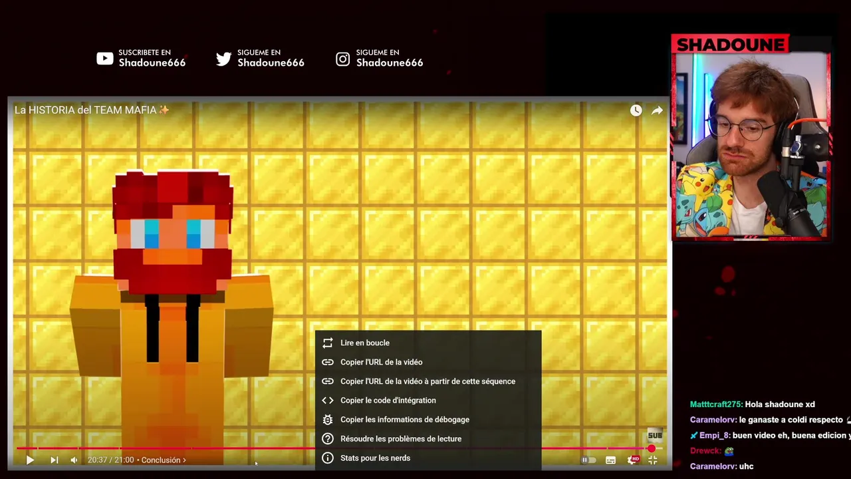The height and width of the screenshot is (479, 851).
Task: Click the bug icon beside débogage entry
Action: pos(327,420)
